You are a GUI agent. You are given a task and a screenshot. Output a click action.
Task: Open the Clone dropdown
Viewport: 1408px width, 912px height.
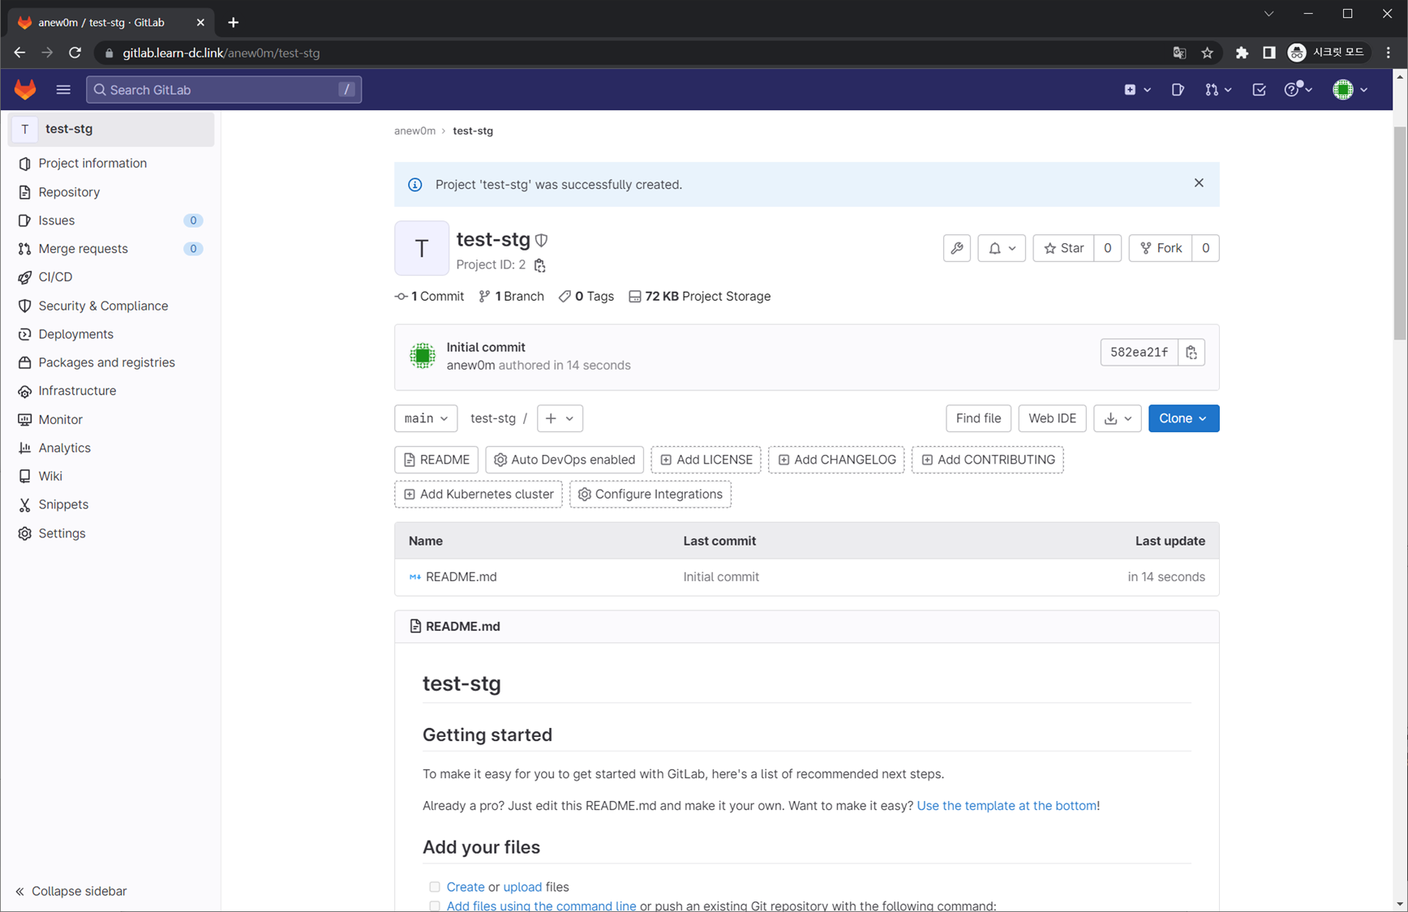[1183, 418]
